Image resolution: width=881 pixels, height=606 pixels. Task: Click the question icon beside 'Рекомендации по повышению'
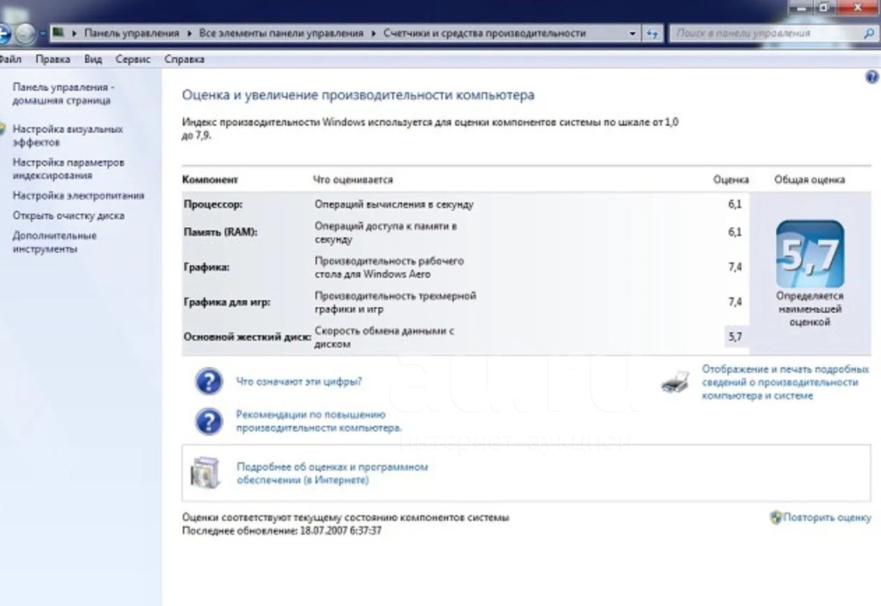[x=209, y=421]
